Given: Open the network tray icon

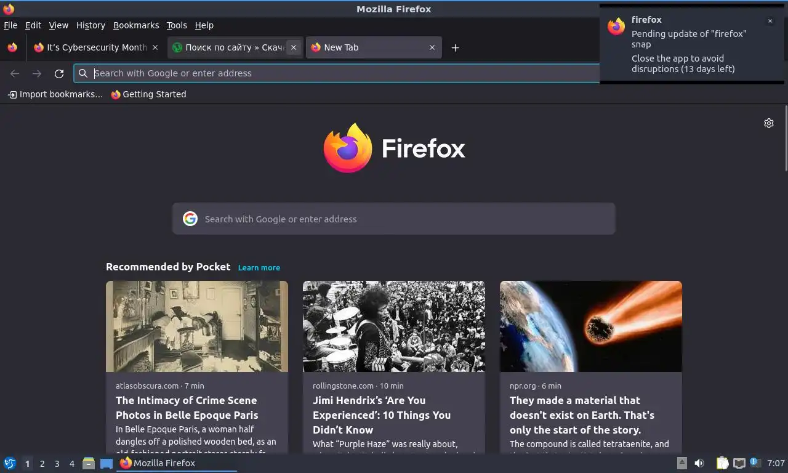Looking at the screenshot, I should click(739, 463).
